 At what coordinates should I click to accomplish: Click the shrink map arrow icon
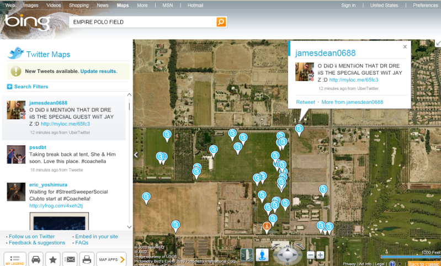(x=438, y=43)
